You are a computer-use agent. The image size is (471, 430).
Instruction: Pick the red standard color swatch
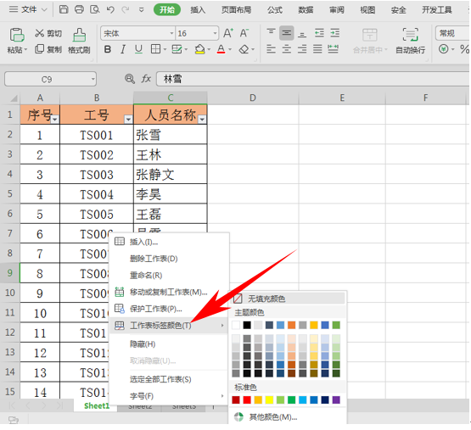[x=247, y=399]
